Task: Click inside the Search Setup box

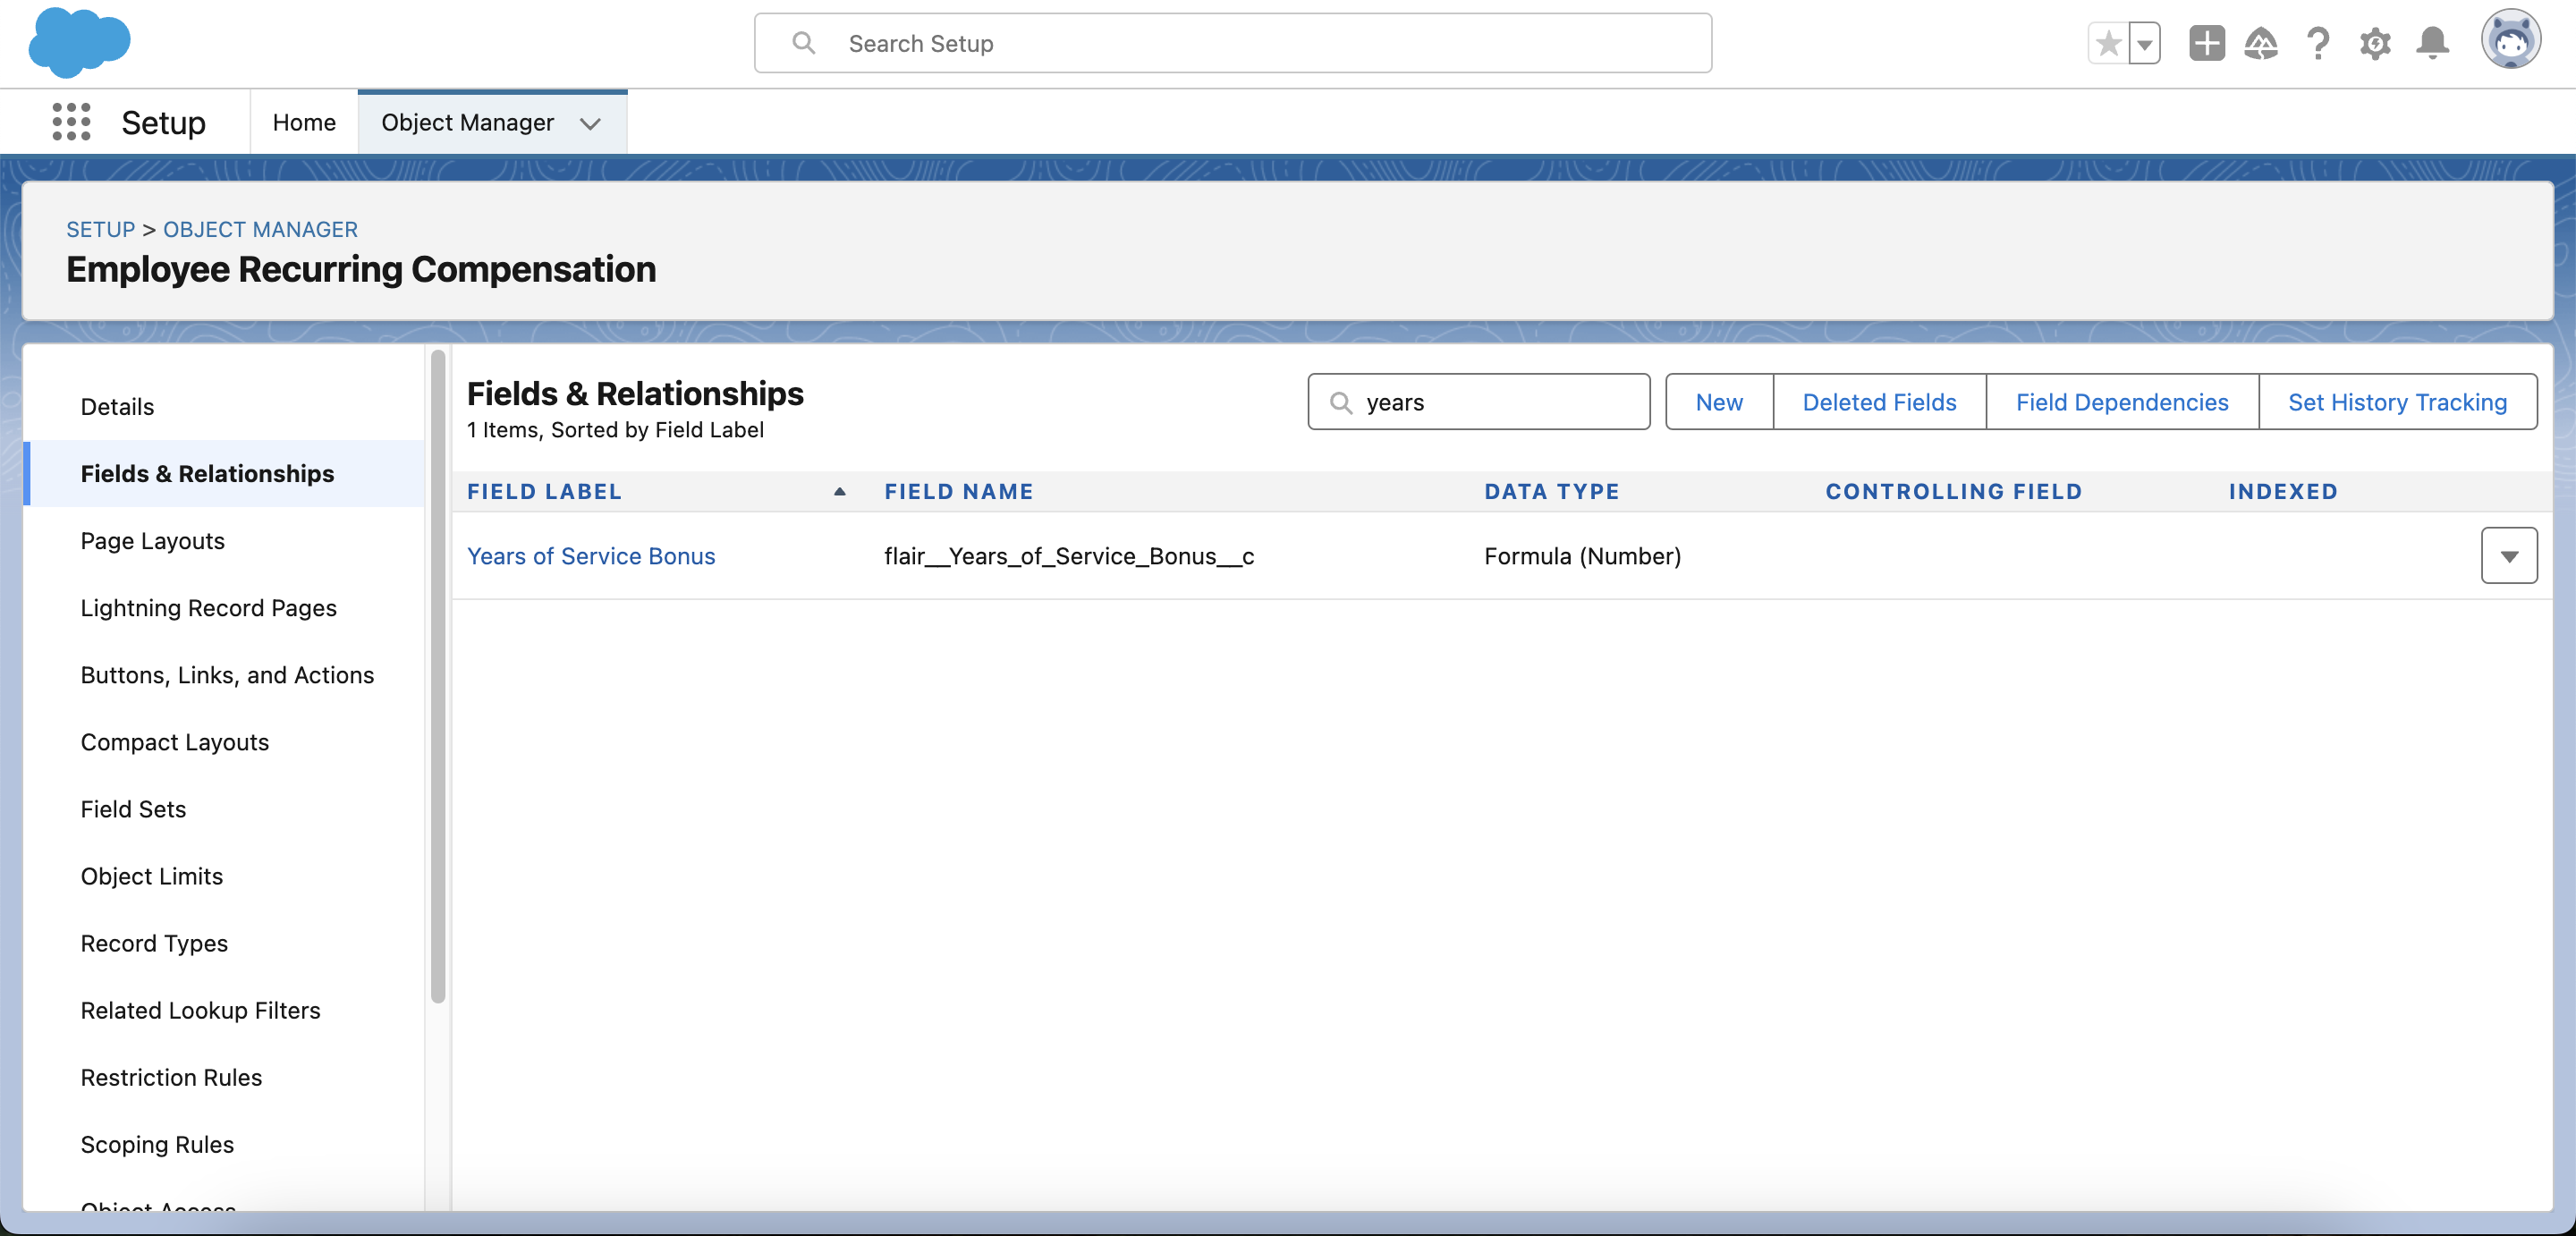Action: [x=1232, y=43]
